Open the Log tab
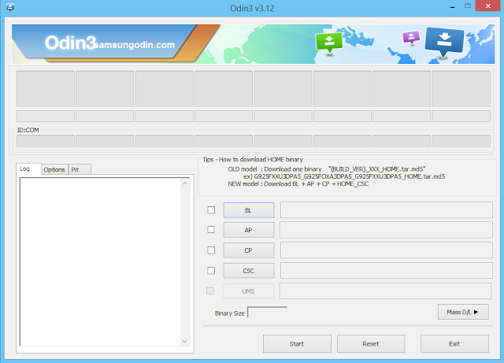 tap(28, 169)
